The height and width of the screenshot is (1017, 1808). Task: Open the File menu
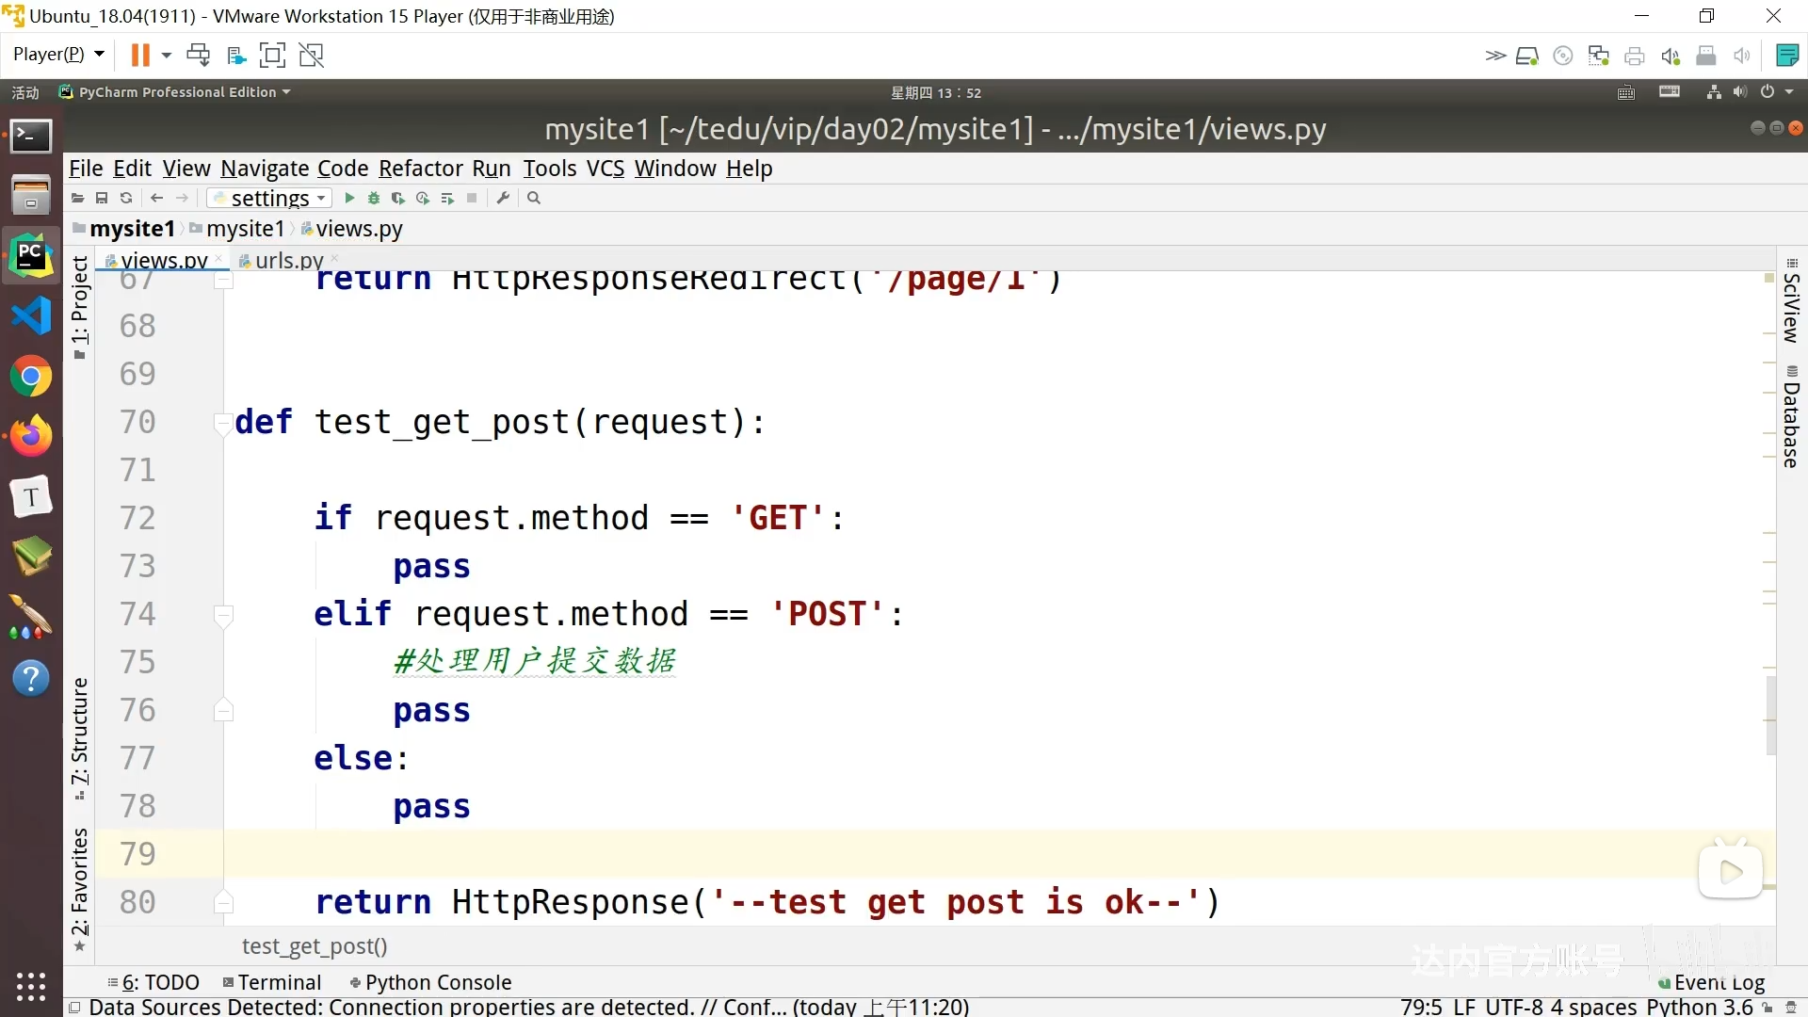pyautogui.click(x=86, y=169)
